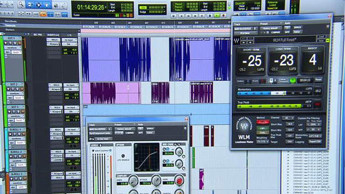Open the Channel dropdown in WLM meter
345x194 pixels.
288,118
